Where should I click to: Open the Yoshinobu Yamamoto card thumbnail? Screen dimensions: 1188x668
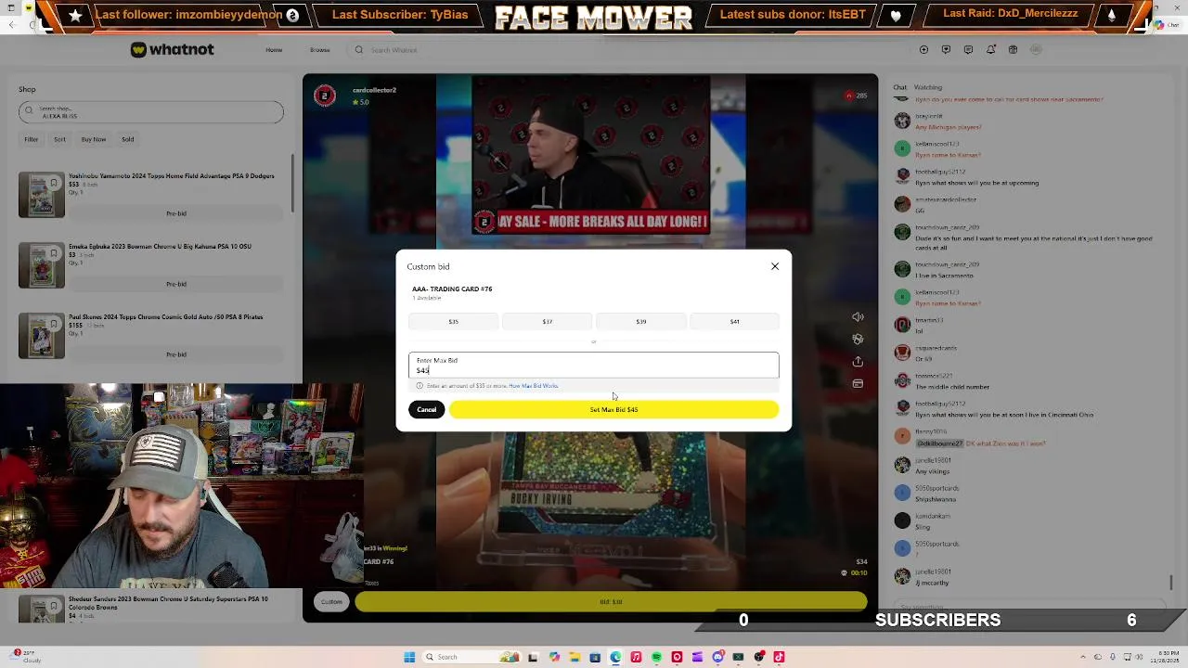pos(42,195)
